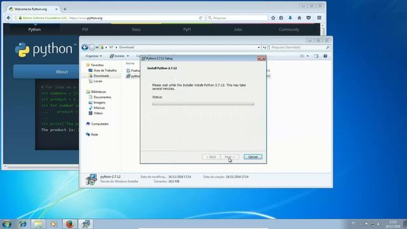Select Computador in the navigation pane
The height and width of the screenshot is (229, 407).
click(x=100, y=124)
